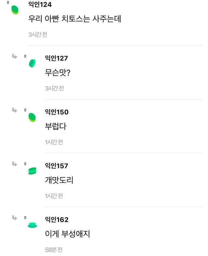Tap the reply text '이게 부성애지'

pyautogui.click(x=67, y=234)
